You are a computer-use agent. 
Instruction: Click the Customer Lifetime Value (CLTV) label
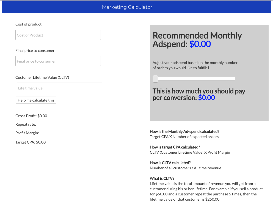coord(42,77)
